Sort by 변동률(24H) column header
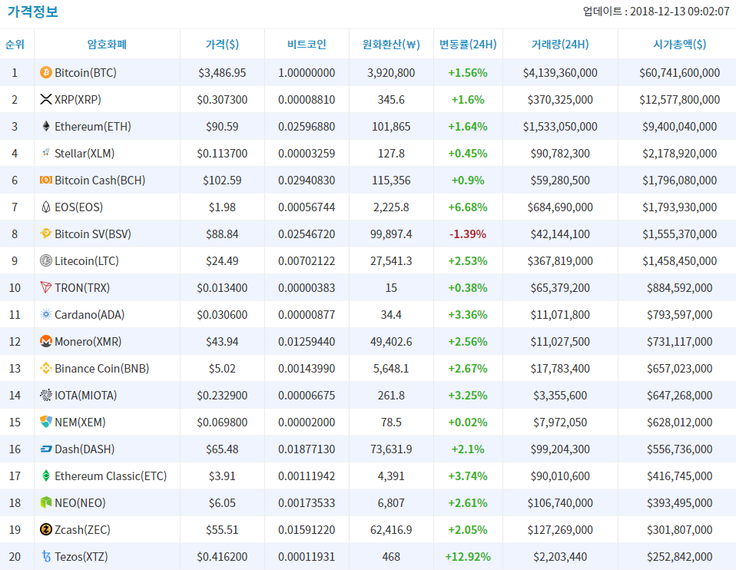The image size is (736, 570). tap(468, 44)
